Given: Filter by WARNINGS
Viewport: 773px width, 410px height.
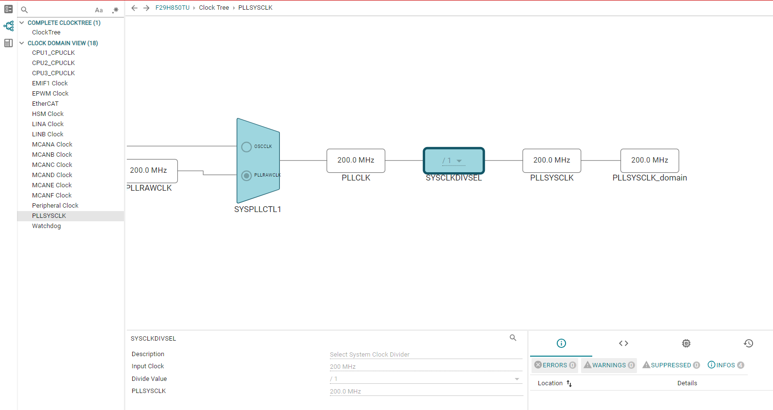Looking at the screenshot, I should [609, 365].
